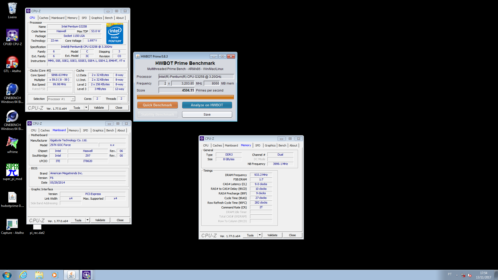Open Tools dropdown arrow in CPU tab window
Screen dimensions: 498x280
point(86,108)
